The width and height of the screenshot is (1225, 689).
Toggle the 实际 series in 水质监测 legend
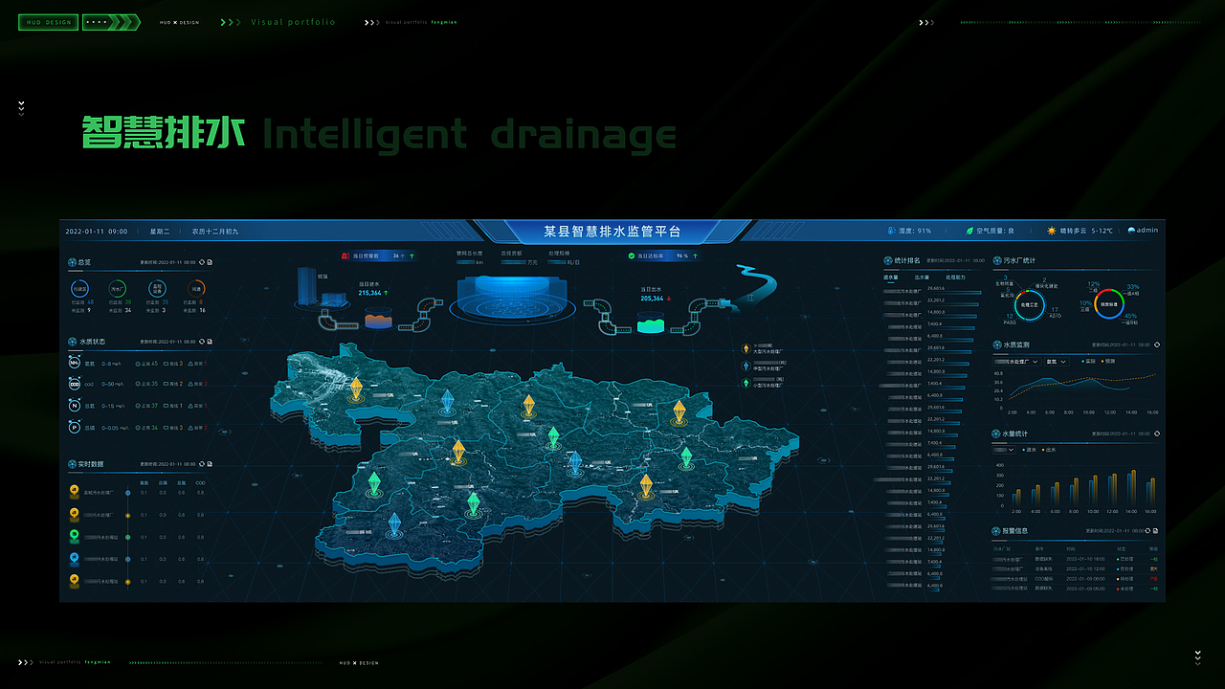[1088, 362]
